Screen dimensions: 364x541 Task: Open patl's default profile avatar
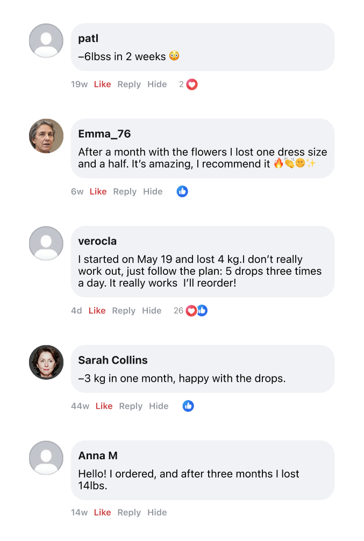(x=46, y=41)
